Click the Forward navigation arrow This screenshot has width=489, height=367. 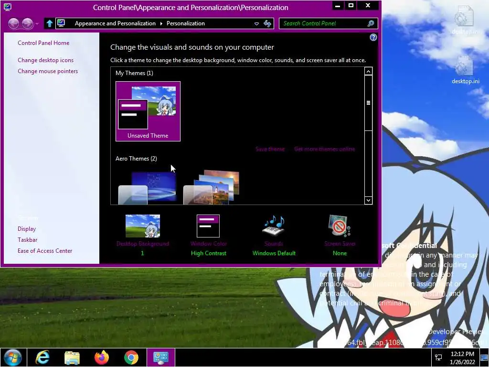[x=27, y=23]
